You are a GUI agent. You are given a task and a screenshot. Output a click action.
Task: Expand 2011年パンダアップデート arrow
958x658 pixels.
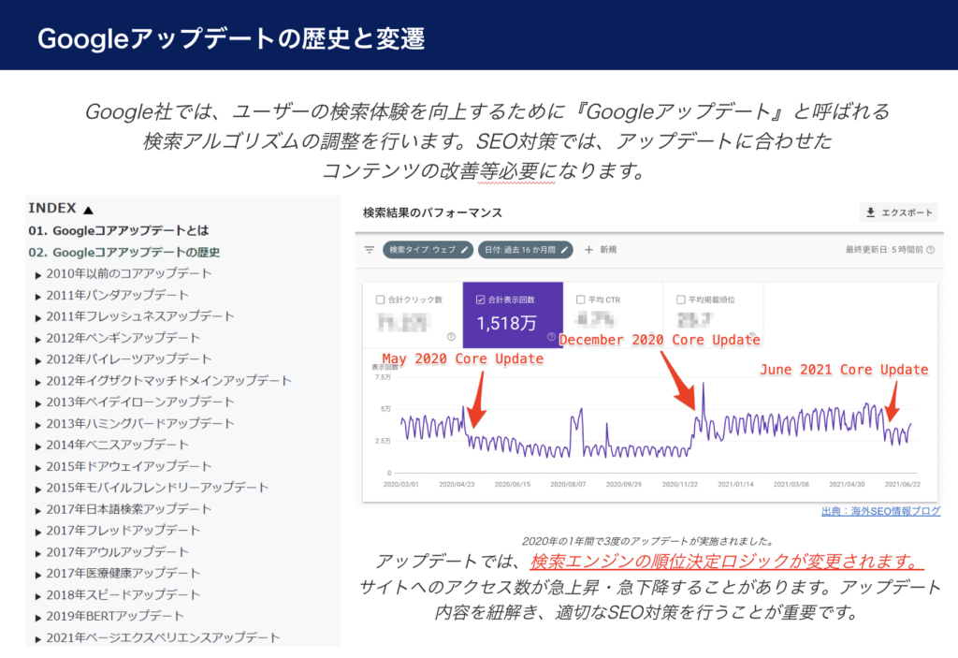pos(37,297)
